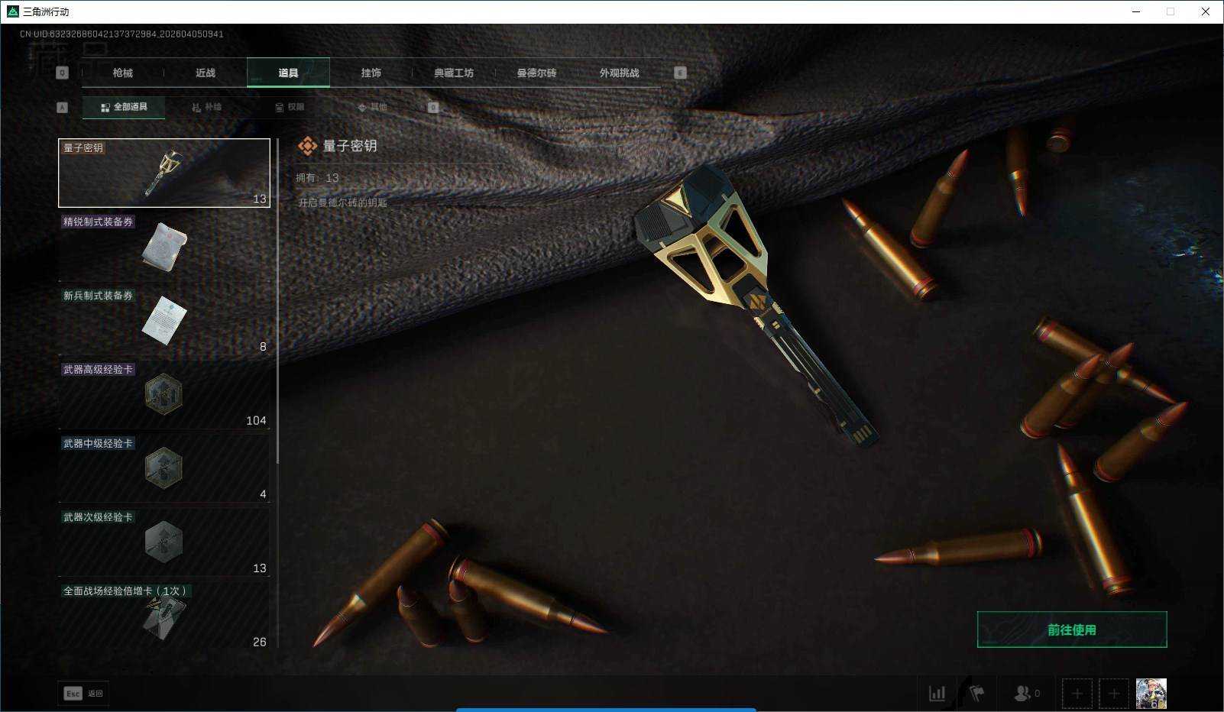Go to the 典藏工坊 tab
The width and height of the screenshot is (1224, 712).
(454, 73)
